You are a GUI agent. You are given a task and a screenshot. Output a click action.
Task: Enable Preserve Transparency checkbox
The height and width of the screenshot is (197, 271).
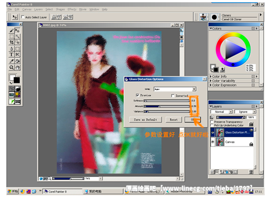click(x=212, y=121)
